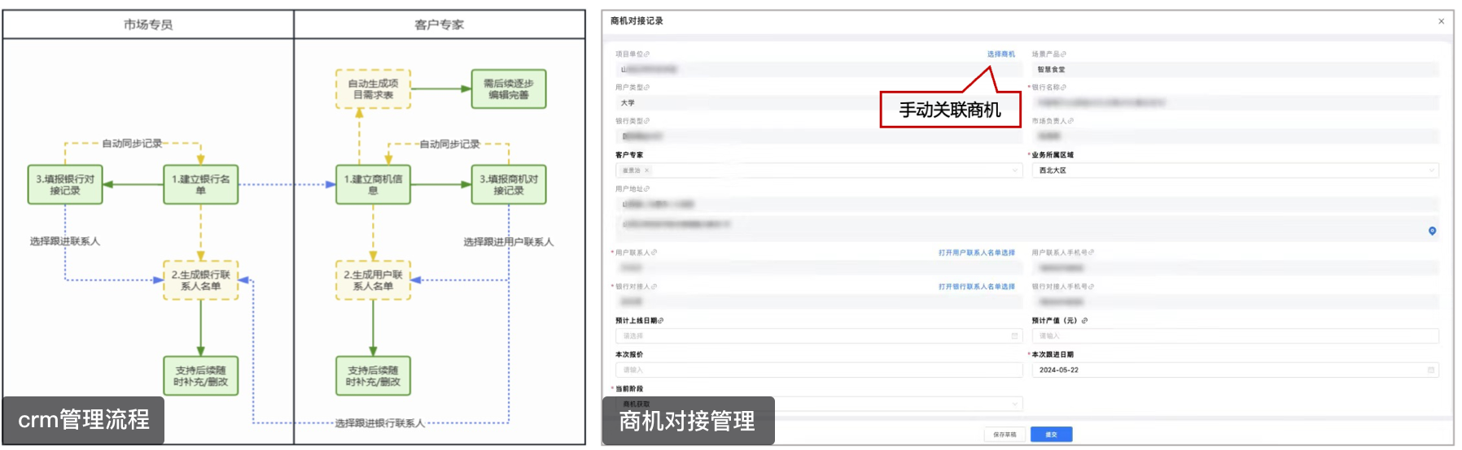Click the 选择商机 link
Screen dimensions: 1462x450
tap(1000, 54)
